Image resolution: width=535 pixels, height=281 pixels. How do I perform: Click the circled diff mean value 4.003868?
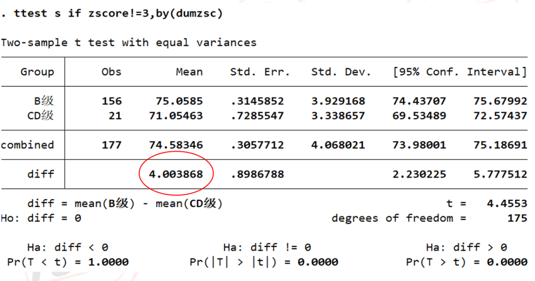pyautogui.click(x=176, y=174)
